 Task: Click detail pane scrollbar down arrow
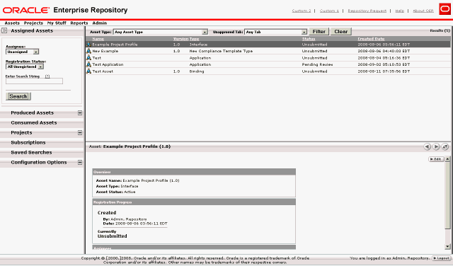point(447,246)
